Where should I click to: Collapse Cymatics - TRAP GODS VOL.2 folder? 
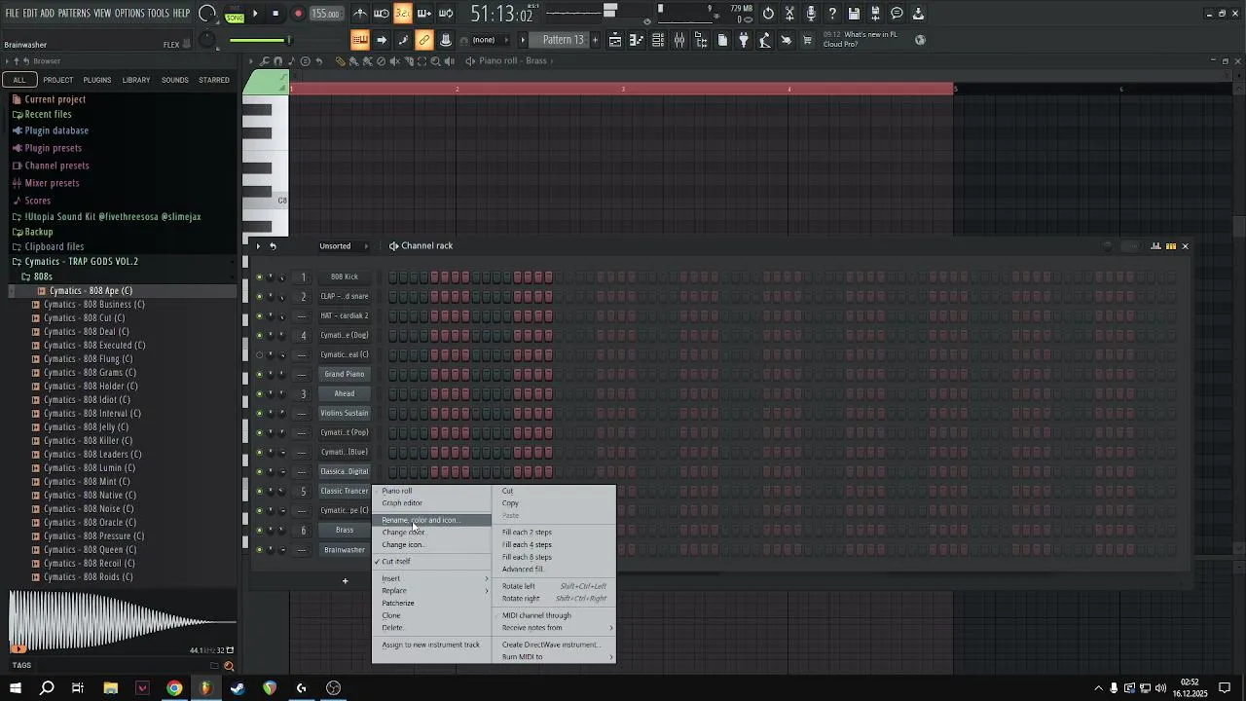tap(82, 262)
